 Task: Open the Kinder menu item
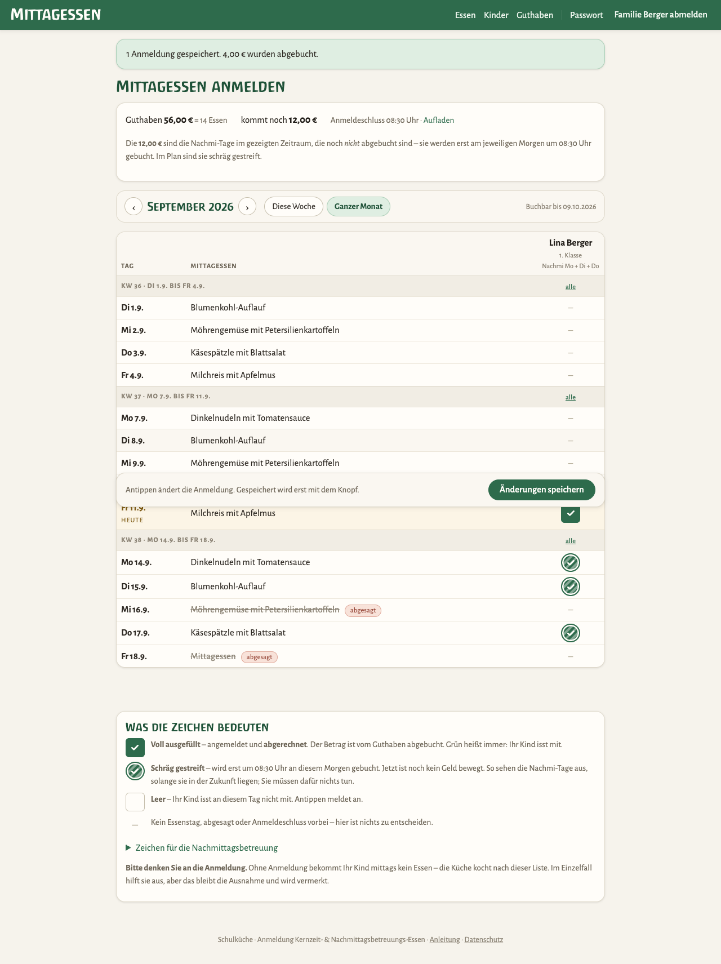tap(496, 15)
